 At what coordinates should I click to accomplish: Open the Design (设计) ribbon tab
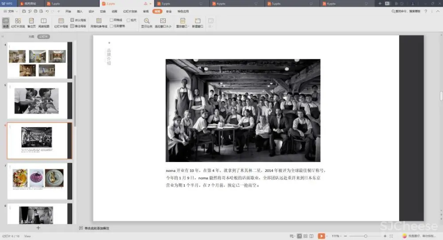[x=91, y=12]
